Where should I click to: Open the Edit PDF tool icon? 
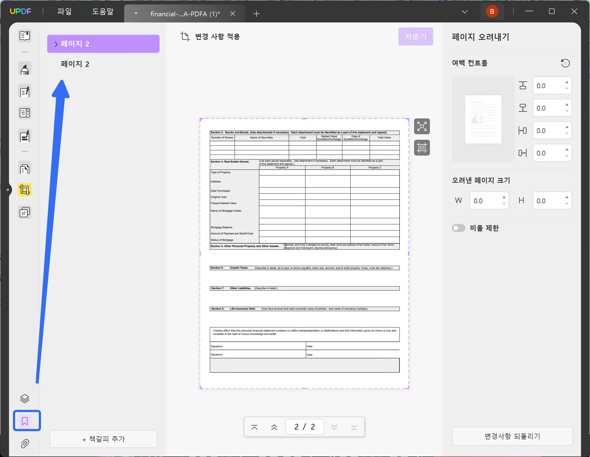[25, 91]
